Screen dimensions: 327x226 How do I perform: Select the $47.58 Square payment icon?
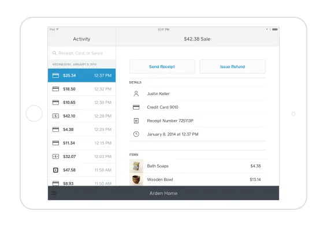(x=55, y=170)
